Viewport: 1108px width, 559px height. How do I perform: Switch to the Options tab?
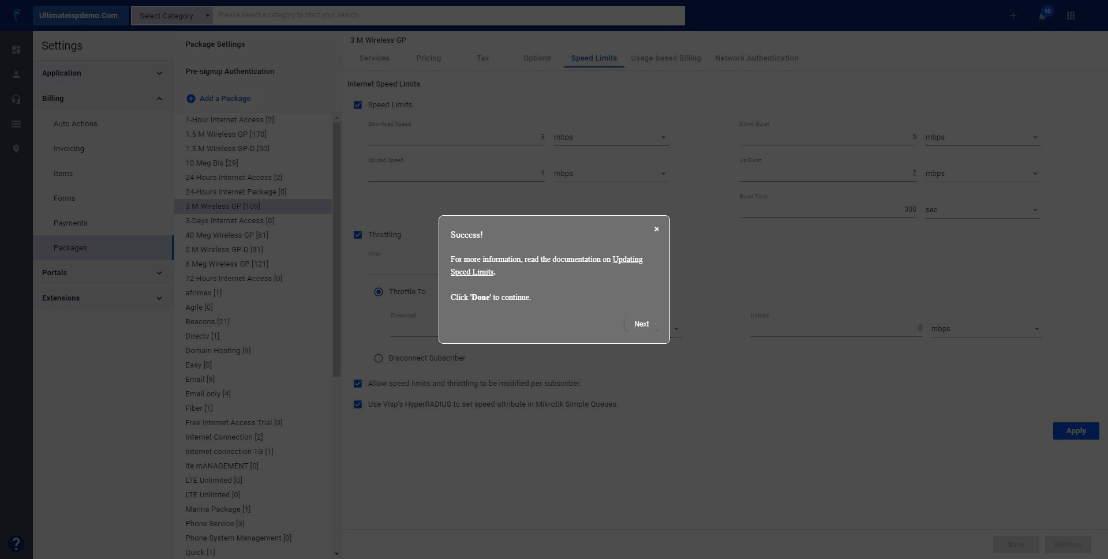click(537, 58)
